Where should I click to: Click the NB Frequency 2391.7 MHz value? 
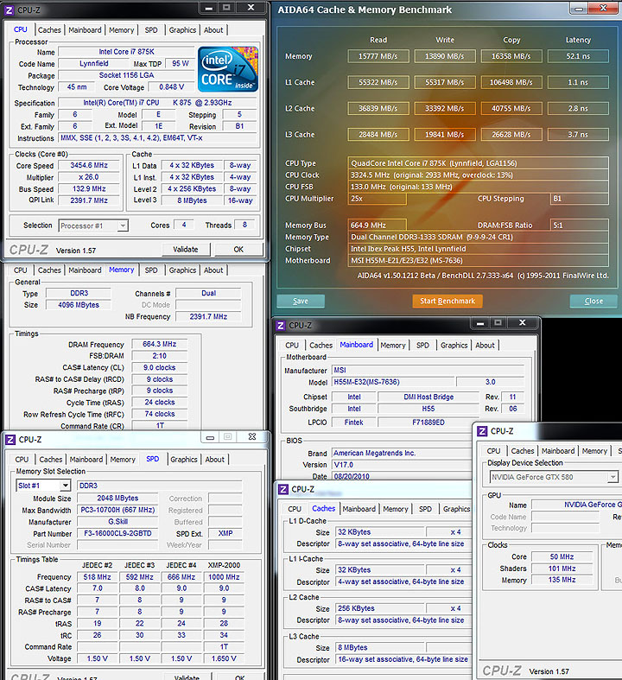[208, 317]
